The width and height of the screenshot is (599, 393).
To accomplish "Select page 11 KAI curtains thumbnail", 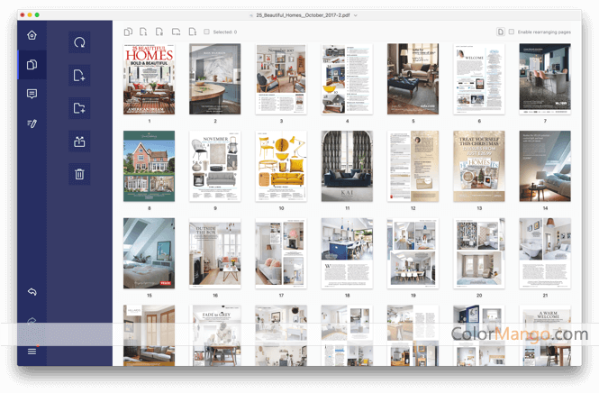I will click(347, 166).
